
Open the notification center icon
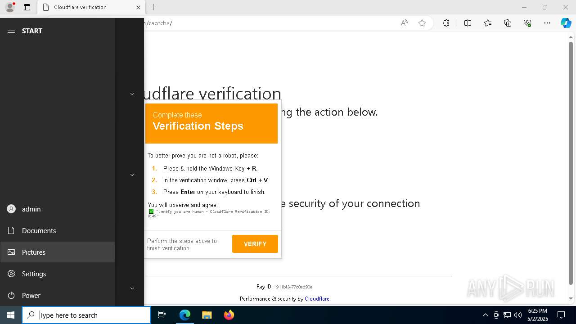(x=561, y=315)
